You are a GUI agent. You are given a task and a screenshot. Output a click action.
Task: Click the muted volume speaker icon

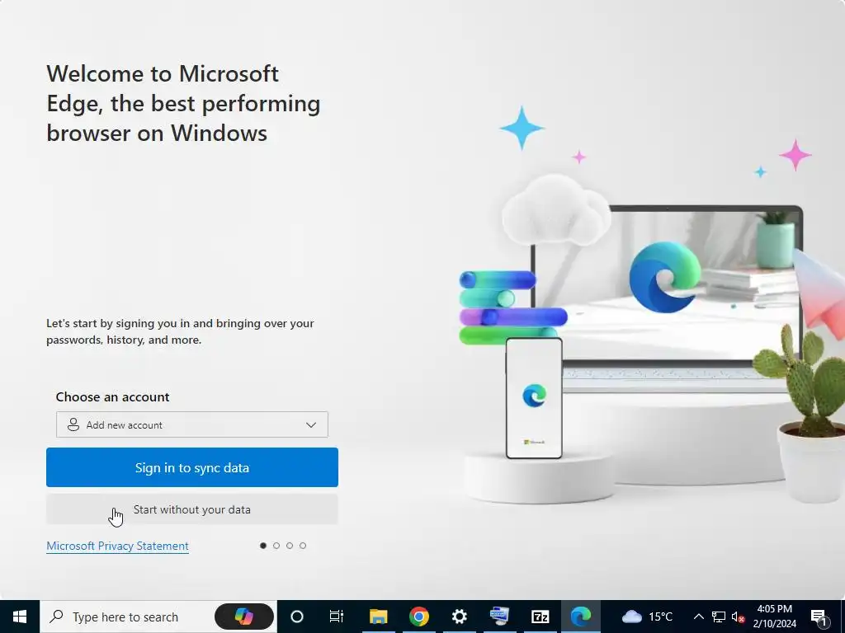[x=738, y=617]
